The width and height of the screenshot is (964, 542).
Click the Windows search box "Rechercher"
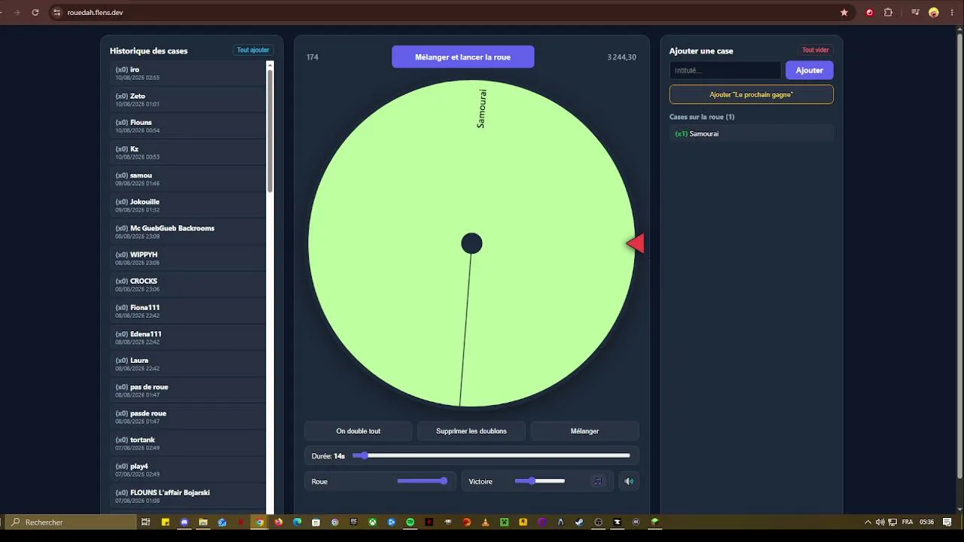(x=72, y=522)
